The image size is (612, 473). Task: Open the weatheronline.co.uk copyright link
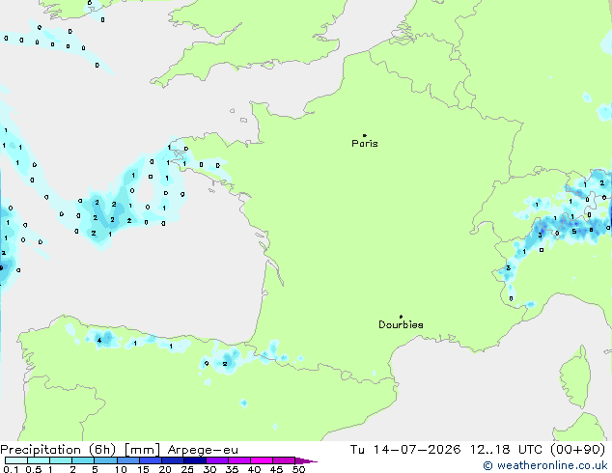pyautogui.click(x=545, y=465)
